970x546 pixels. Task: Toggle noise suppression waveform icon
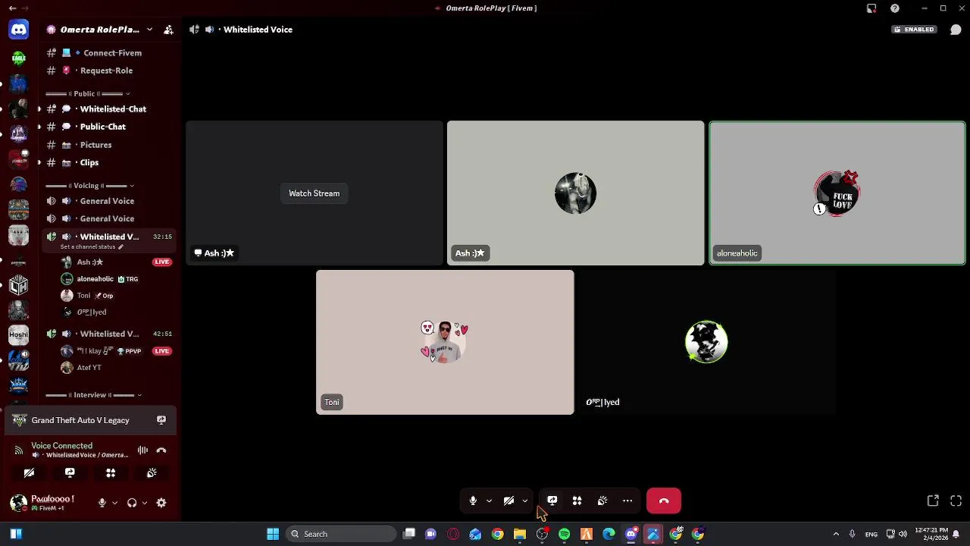[142, 450]
